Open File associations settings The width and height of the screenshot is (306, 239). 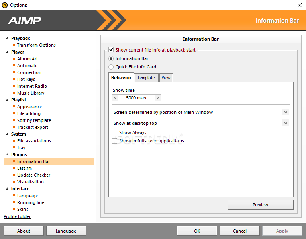point(34,141)
